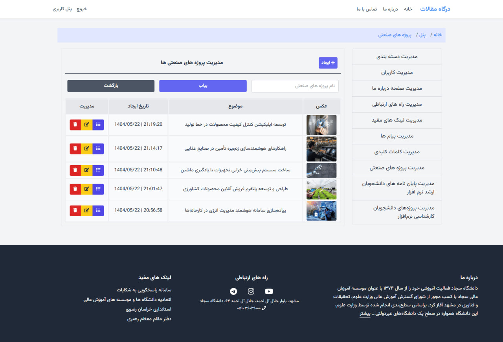Open details list icon of first table row
The height and width of the screenshot is (342, 503).
(98, 124)
